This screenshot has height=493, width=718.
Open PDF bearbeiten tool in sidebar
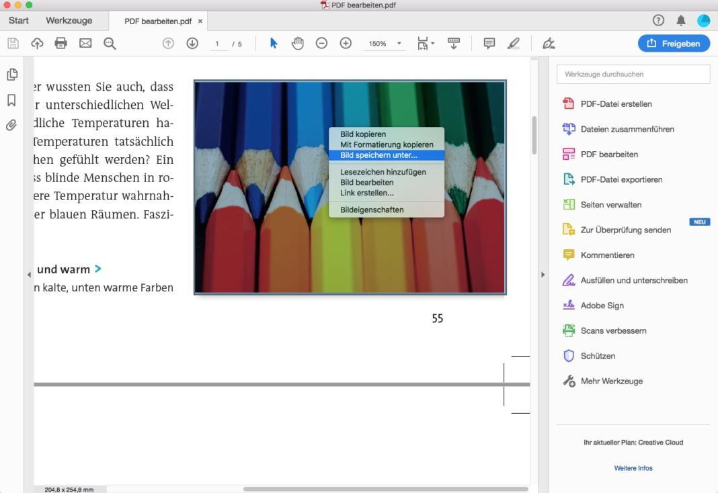click(x=600, y=154)
